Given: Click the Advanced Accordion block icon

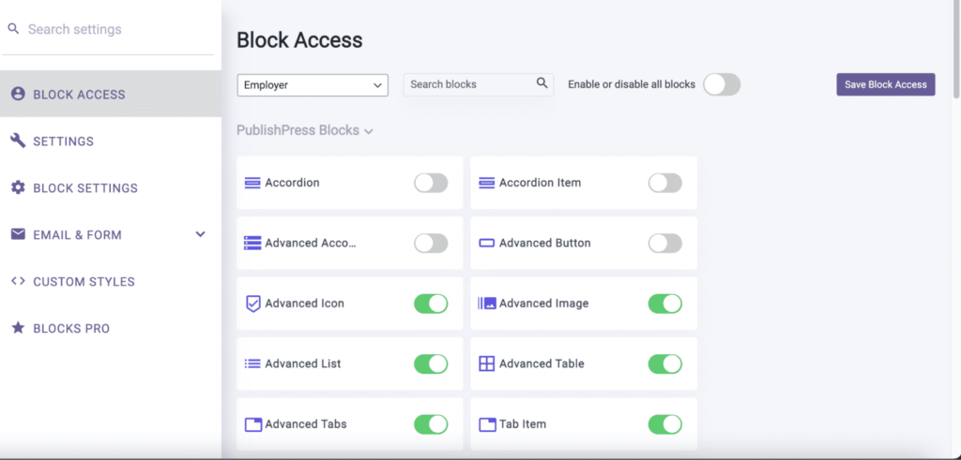Looking at the screenshot, I should click(252, 243).
